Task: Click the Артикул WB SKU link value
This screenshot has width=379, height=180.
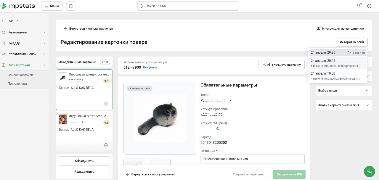Action: [x=217, y=128]
